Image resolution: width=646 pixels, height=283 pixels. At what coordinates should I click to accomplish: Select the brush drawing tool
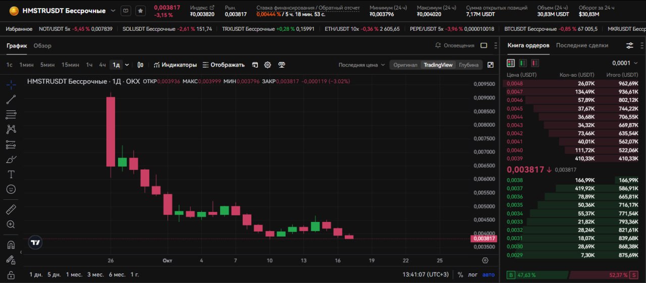[x=11, y=159]
